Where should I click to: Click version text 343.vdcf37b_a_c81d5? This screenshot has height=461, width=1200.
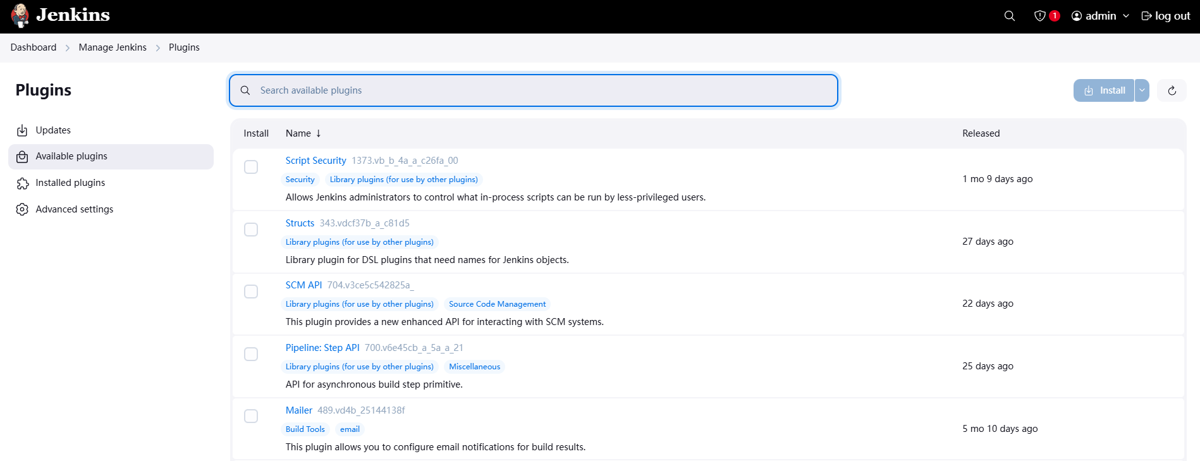pos(365,223)
